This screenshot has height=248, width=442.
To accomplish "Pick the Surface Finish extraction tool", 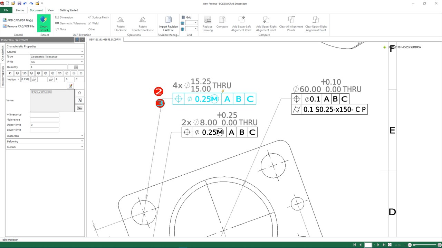I will click(x=98, y=17).
